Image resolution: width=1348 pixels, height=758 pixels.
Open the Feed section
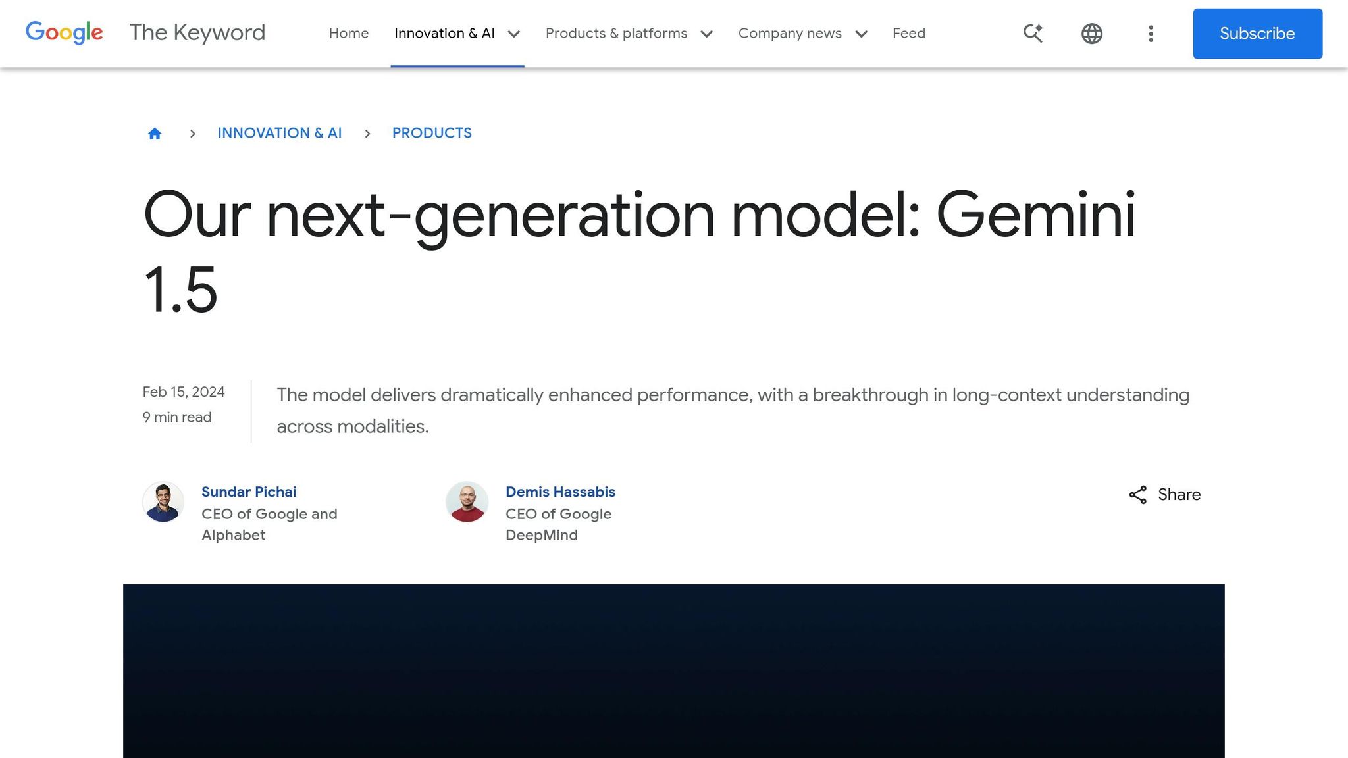click(x=908, y=33)
